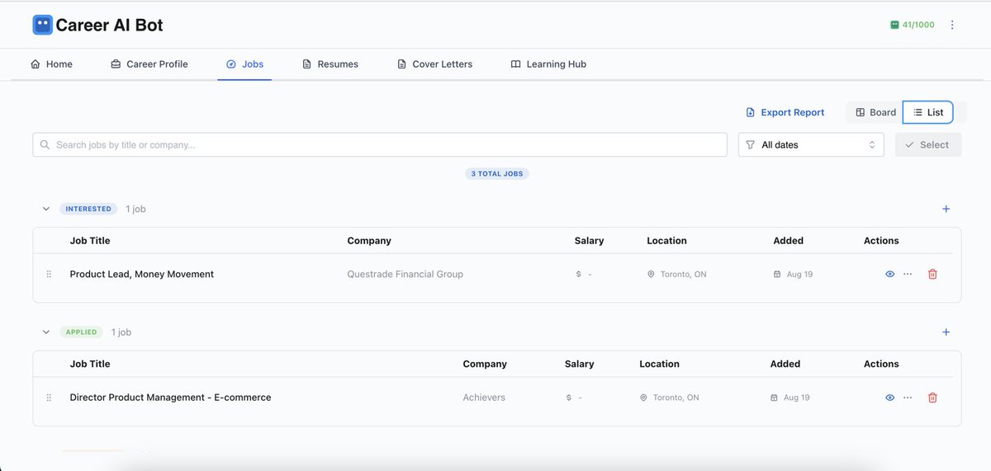Image resolution: width=991 pixels, height=471 pixels.
Task: Click the Company header in Interested table
Action: (369, 241)
